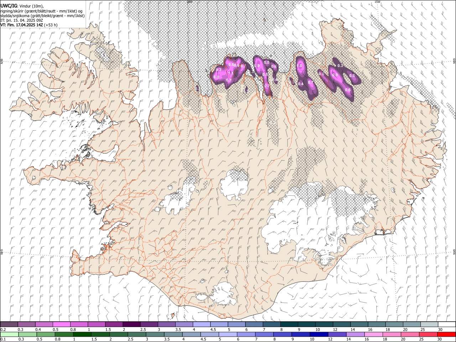Select upper legend swatch between 1.5 and 2
Image resolution: width=456 pixels, height=342 pixels.
(114, 325)
